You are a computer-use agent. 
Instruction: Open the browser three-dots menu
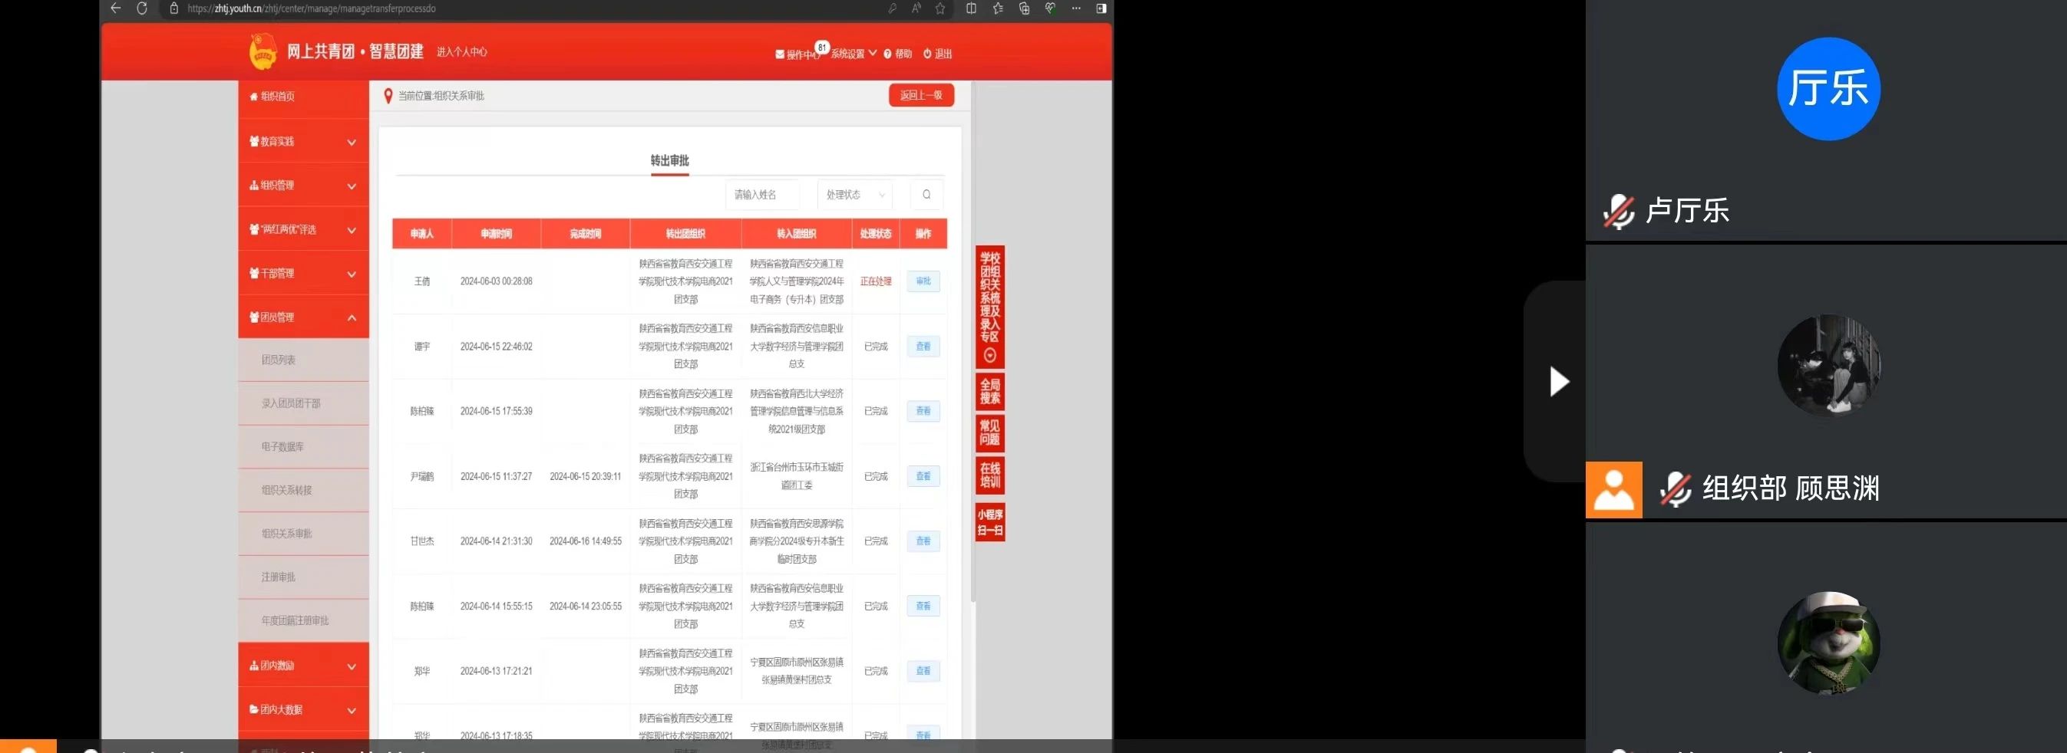[x=1076, y=9]
